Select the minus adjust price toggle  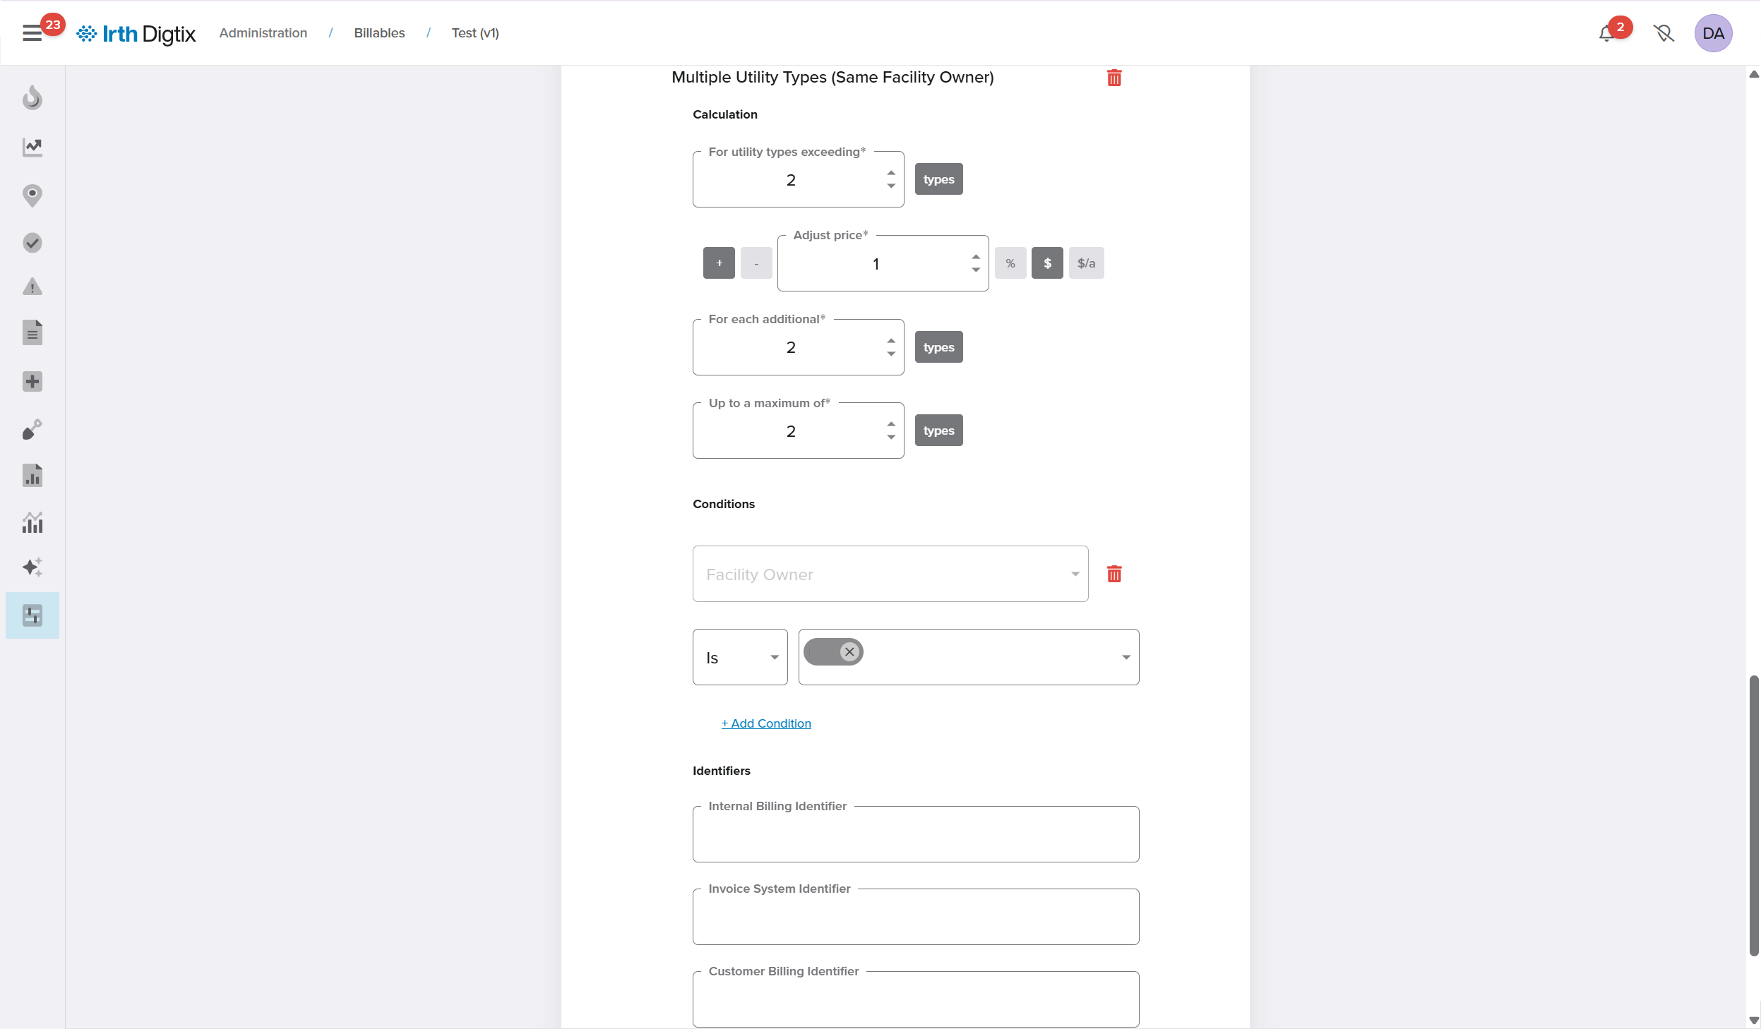tap(756, 263)
